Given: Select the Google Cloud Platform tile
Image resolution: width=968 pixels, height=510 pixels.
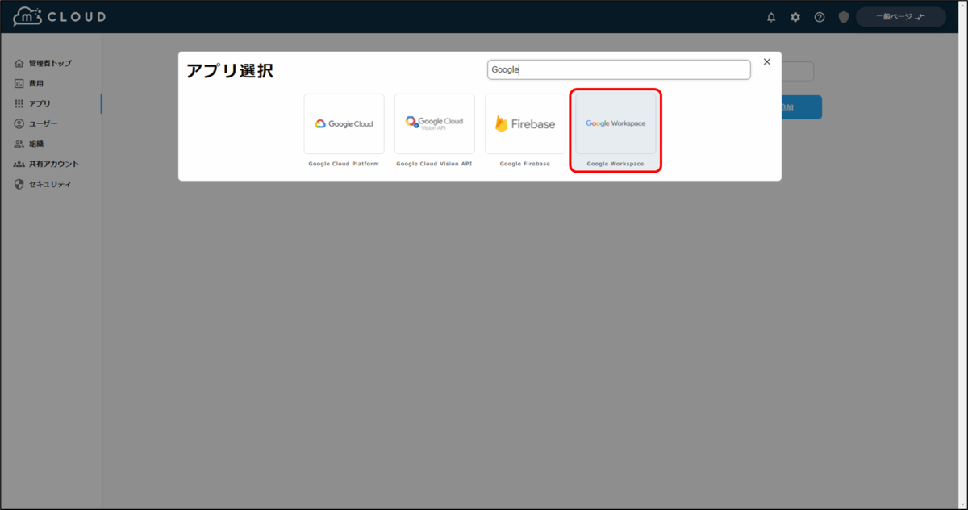Looking at the screenshot, I should click(344, 123).
